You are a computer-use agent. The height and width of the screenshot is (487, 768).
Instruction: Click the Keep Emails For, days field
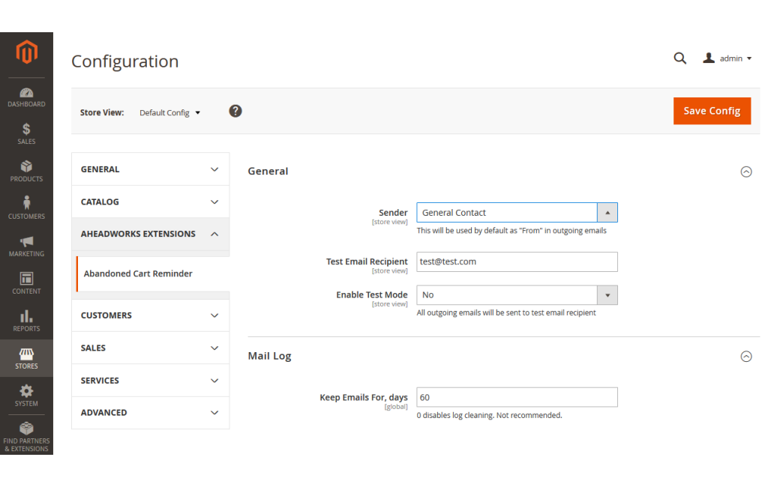[517, 397]
